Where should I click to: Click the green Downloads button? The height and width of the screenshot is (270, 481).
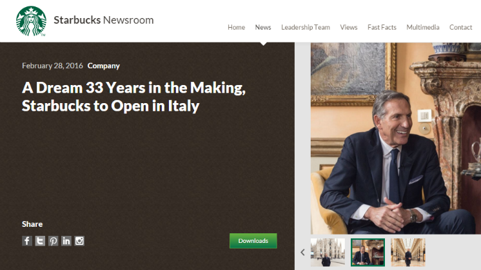(x=253, y=241)
